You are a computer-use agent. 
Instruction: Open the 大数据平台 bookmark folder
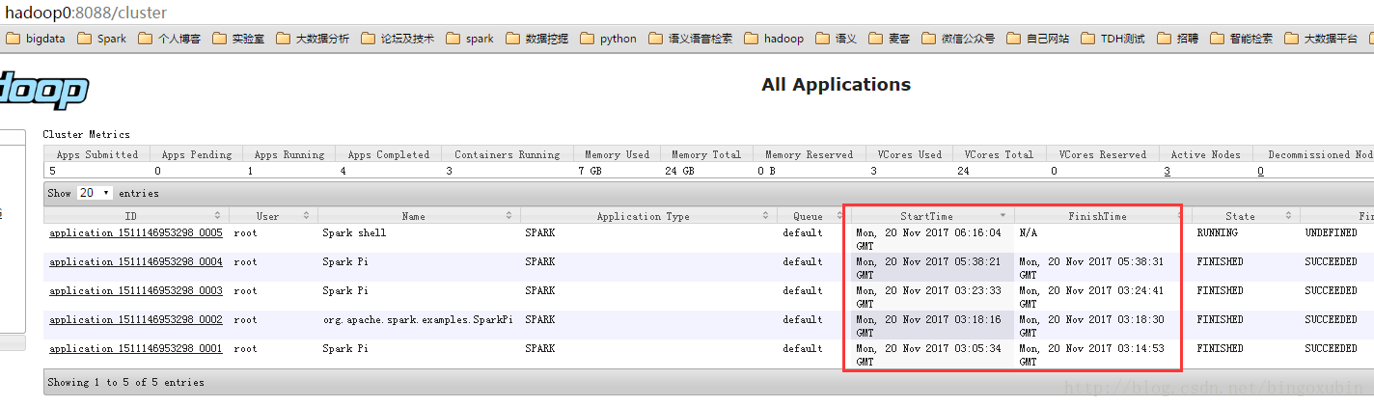[x=1321, y=39]
